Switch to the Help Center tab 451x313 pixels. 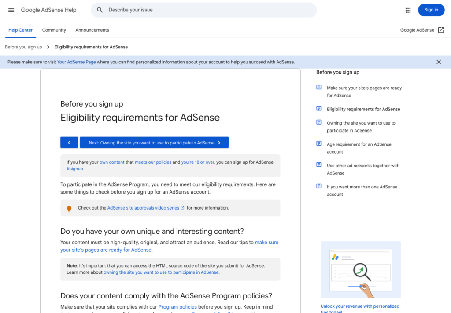pos(20,30)
